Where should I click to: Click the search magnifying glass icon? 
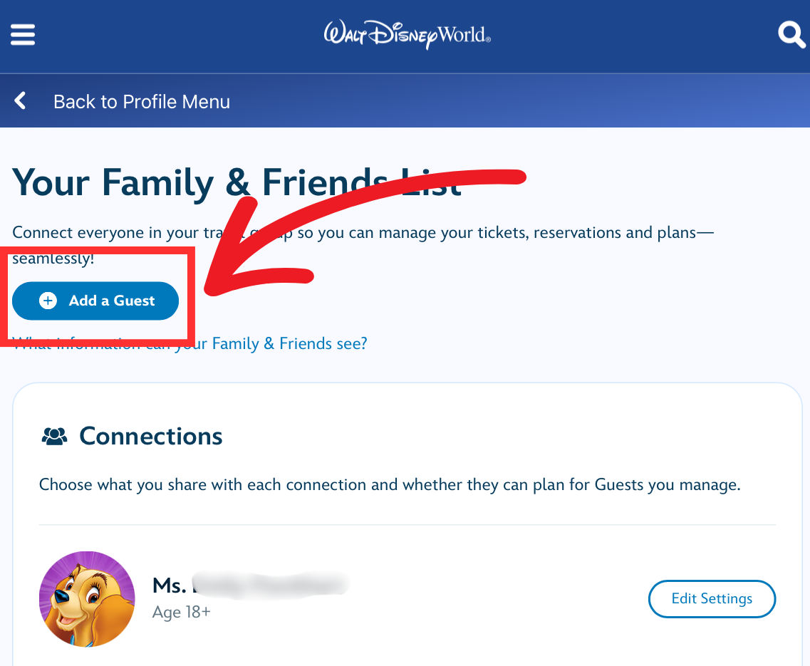[x=791, y=35]
